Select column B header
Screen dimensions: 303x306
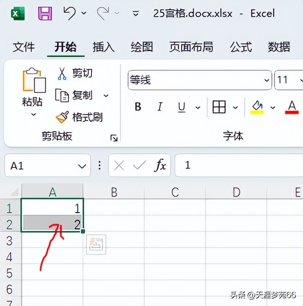(114, 192)
